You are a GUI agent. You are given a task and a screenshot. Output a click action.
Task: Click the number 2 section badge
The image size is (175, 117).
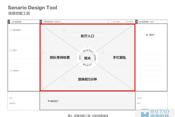(x=41, y=22)
